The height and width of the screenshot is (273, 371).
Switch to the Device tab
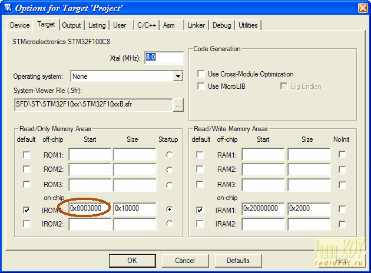tap(19, 25)
